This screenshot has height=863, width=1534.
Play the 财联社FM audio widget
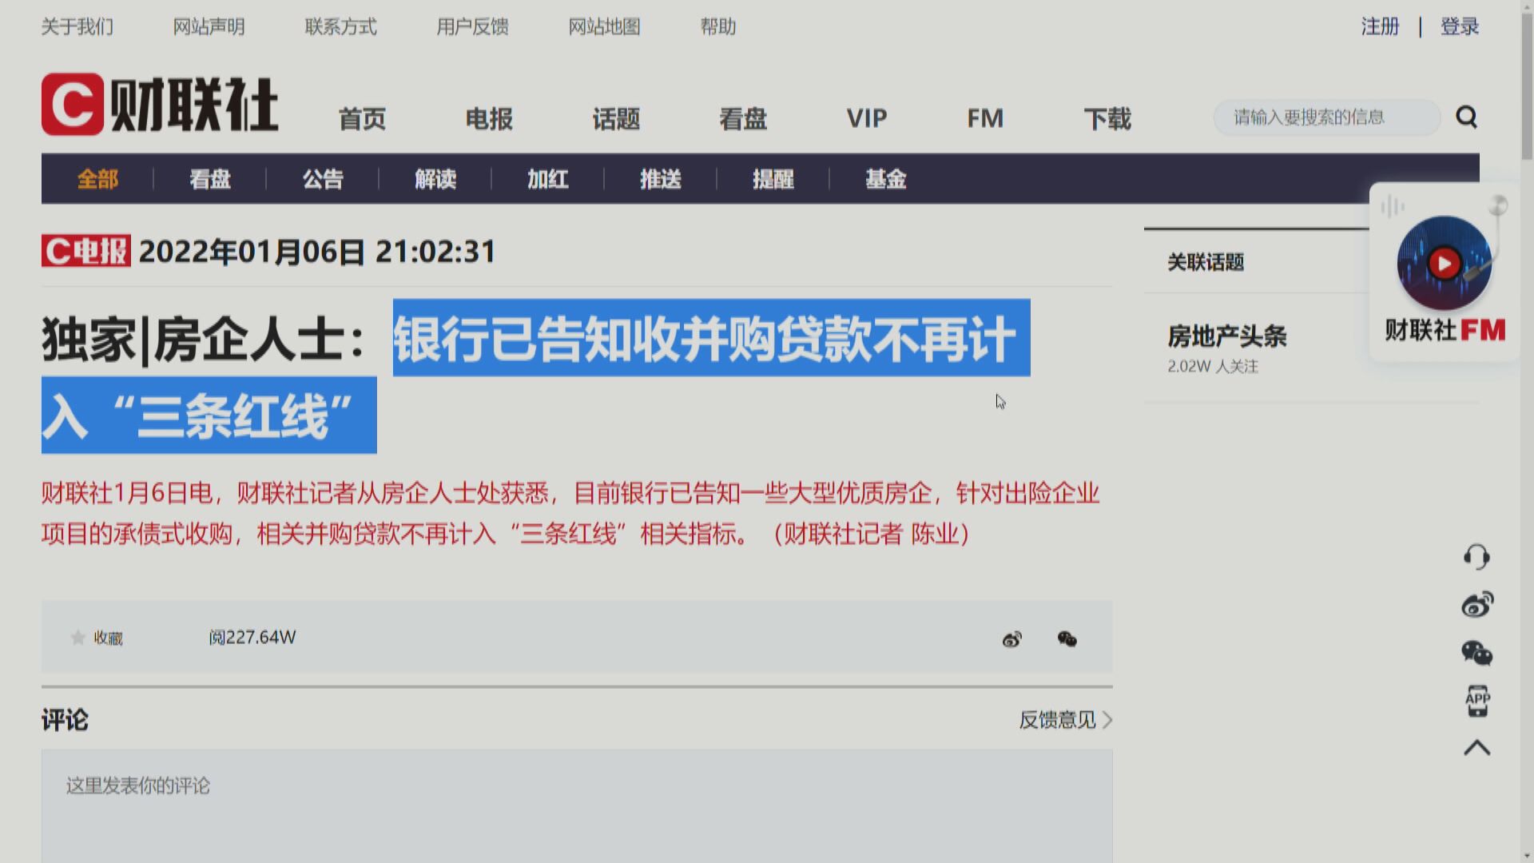[x=1443, y=264]
